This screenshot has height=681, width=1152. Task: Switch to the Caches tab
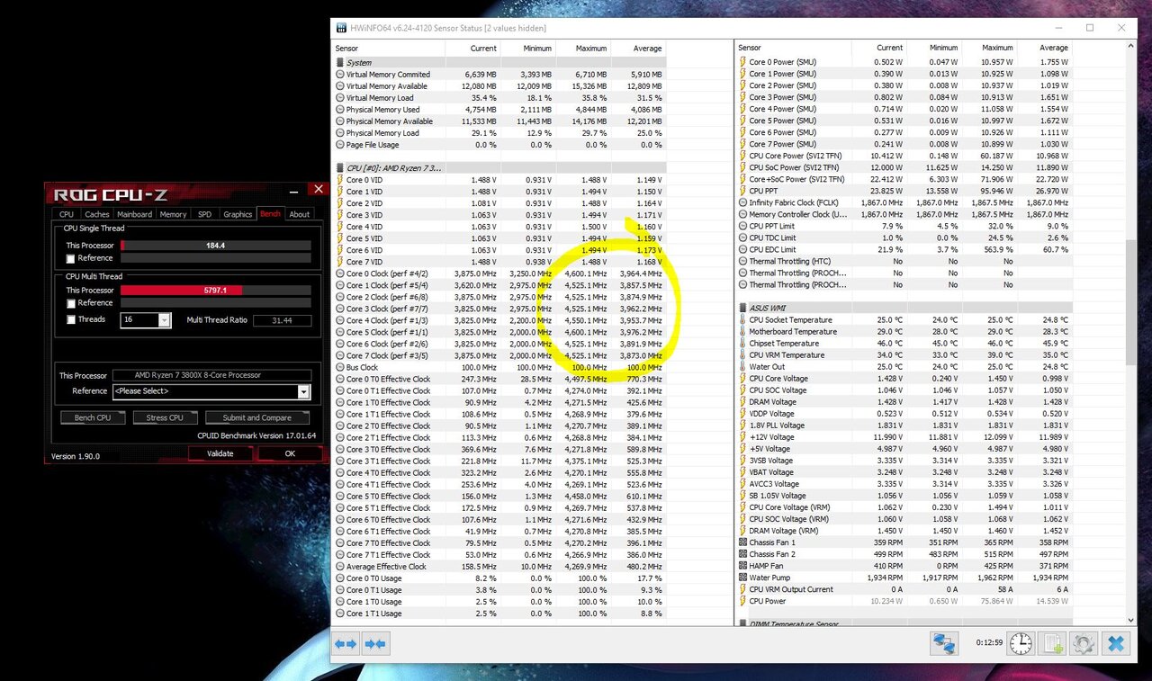(x=96, y=214)
